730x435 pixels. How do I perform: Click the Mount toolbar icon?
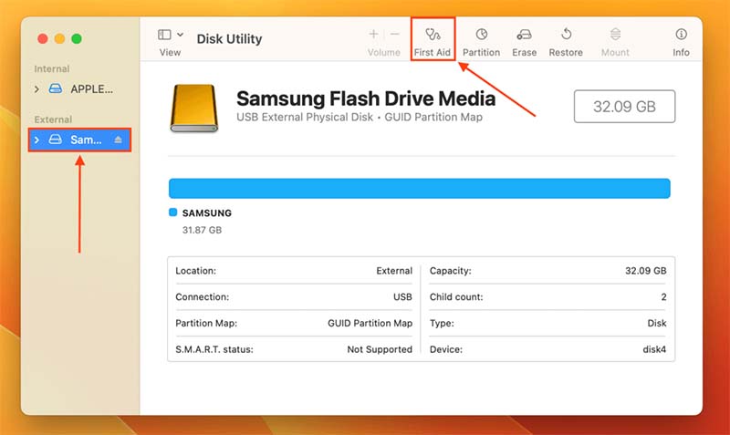tap(615, 41)
